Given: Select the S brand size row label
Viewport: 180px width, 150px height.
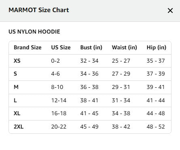Looking at the screenshot, I should click(15, 74).
